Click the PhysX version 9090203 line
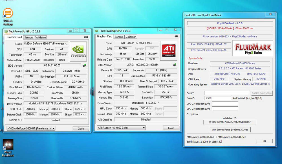Image resolution: width=282 pixels, height=164 pixels. (x=230, y=36)
